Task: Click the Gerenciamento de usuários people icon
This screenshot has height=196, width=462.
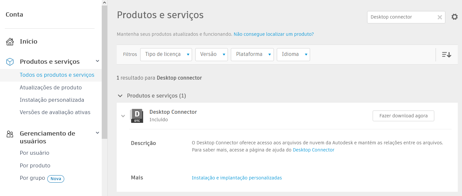Action: click(x=10, y=134)
